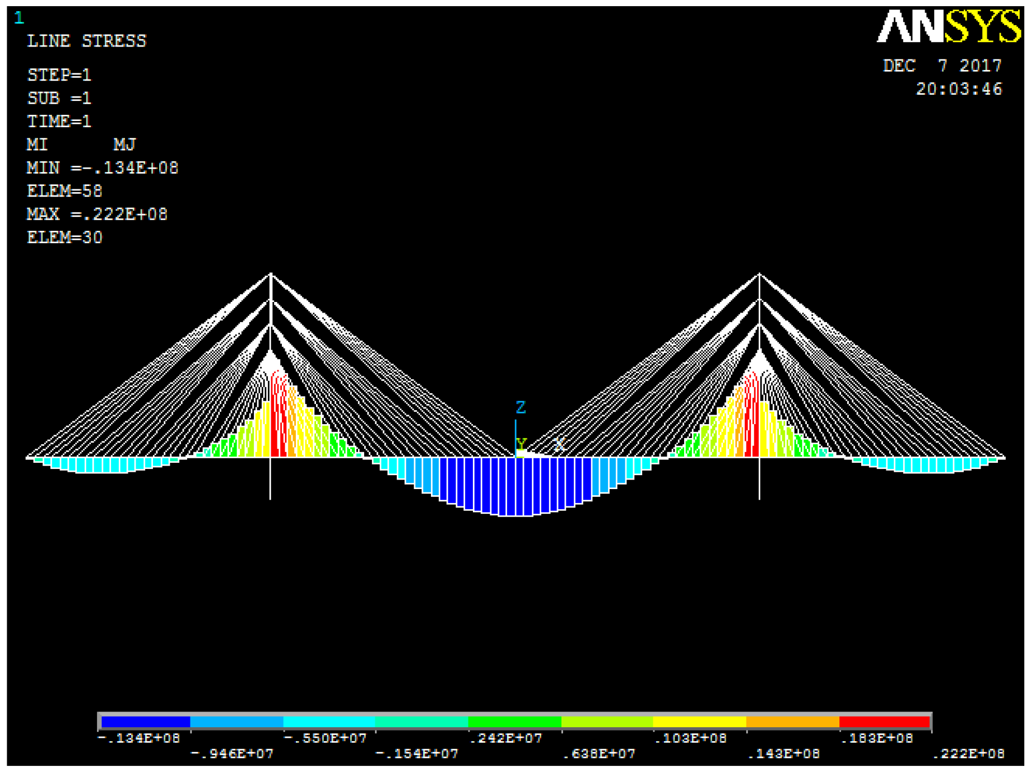This screenshot has height=772, width=1031.
Task: Click the top of the left tower
Action: (271, 275)
